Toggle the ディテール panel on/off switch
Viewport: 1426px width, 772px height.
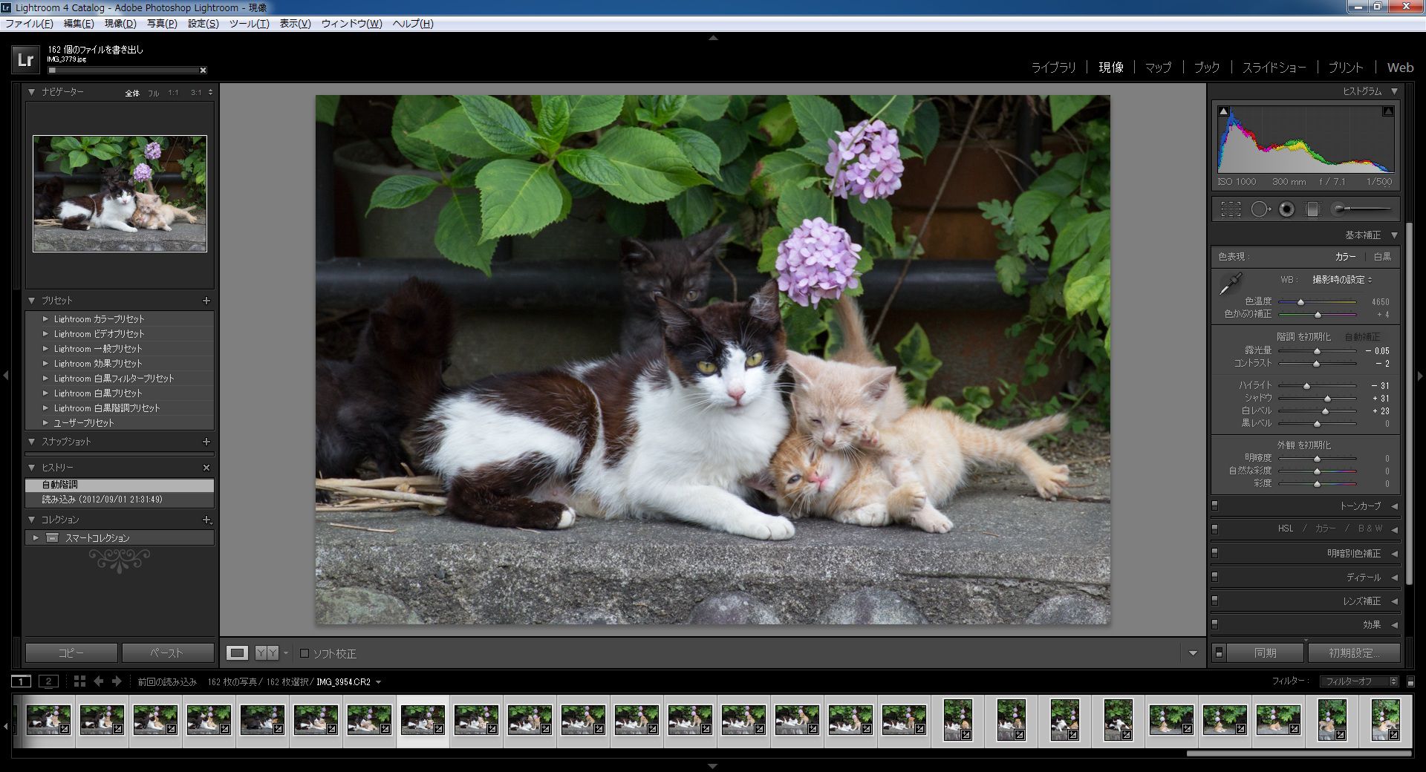click(1215, 577)
